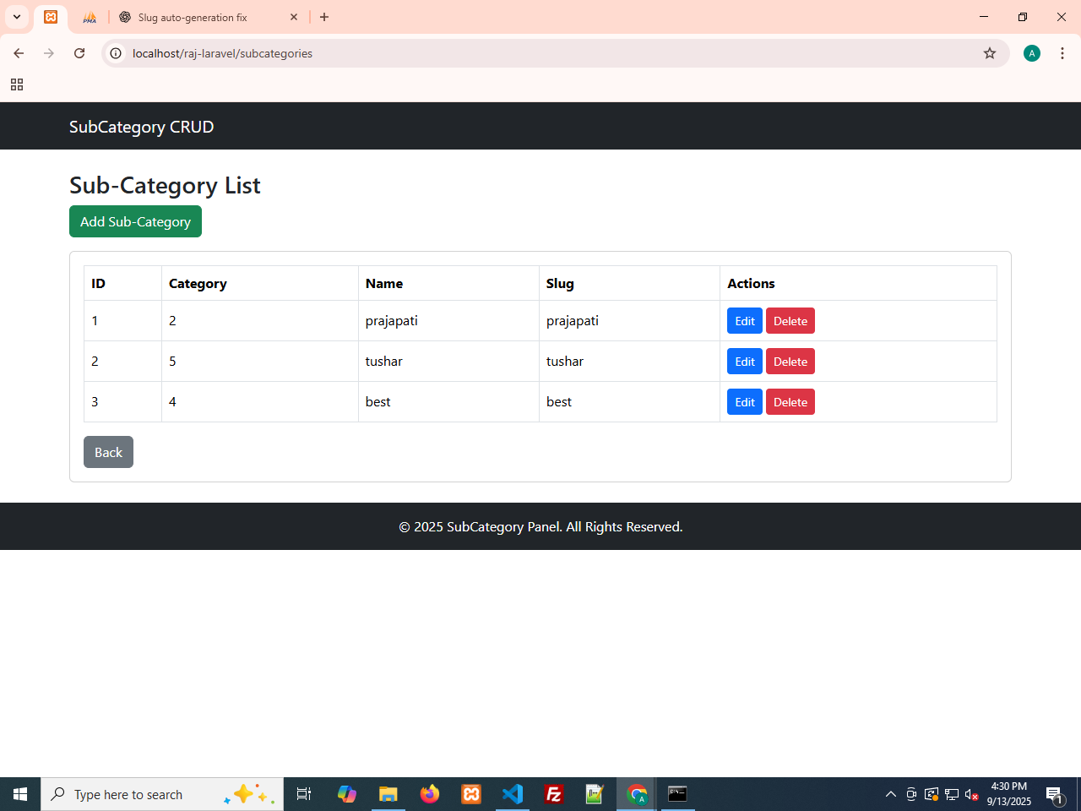Go back using the browser back arrow
This screenshot has width=1081, height=811.
(19, 53)
